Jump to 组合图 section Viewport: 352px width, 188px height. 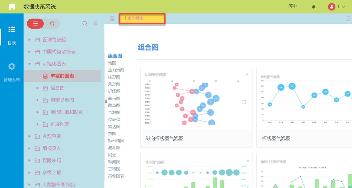(x=115, y=56)
